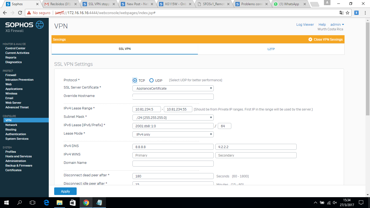Launch Microsoft Edge from the taskbar

(x=46, y=202)
